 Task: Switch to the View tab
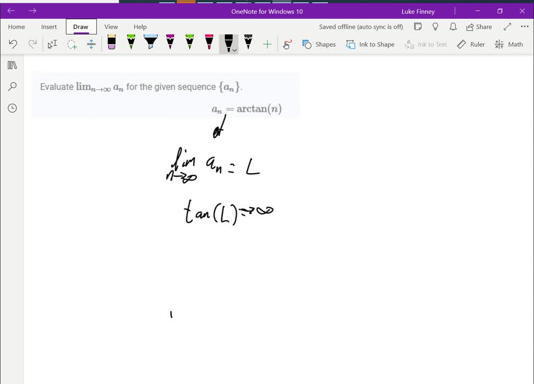click(x=111, y=27)
